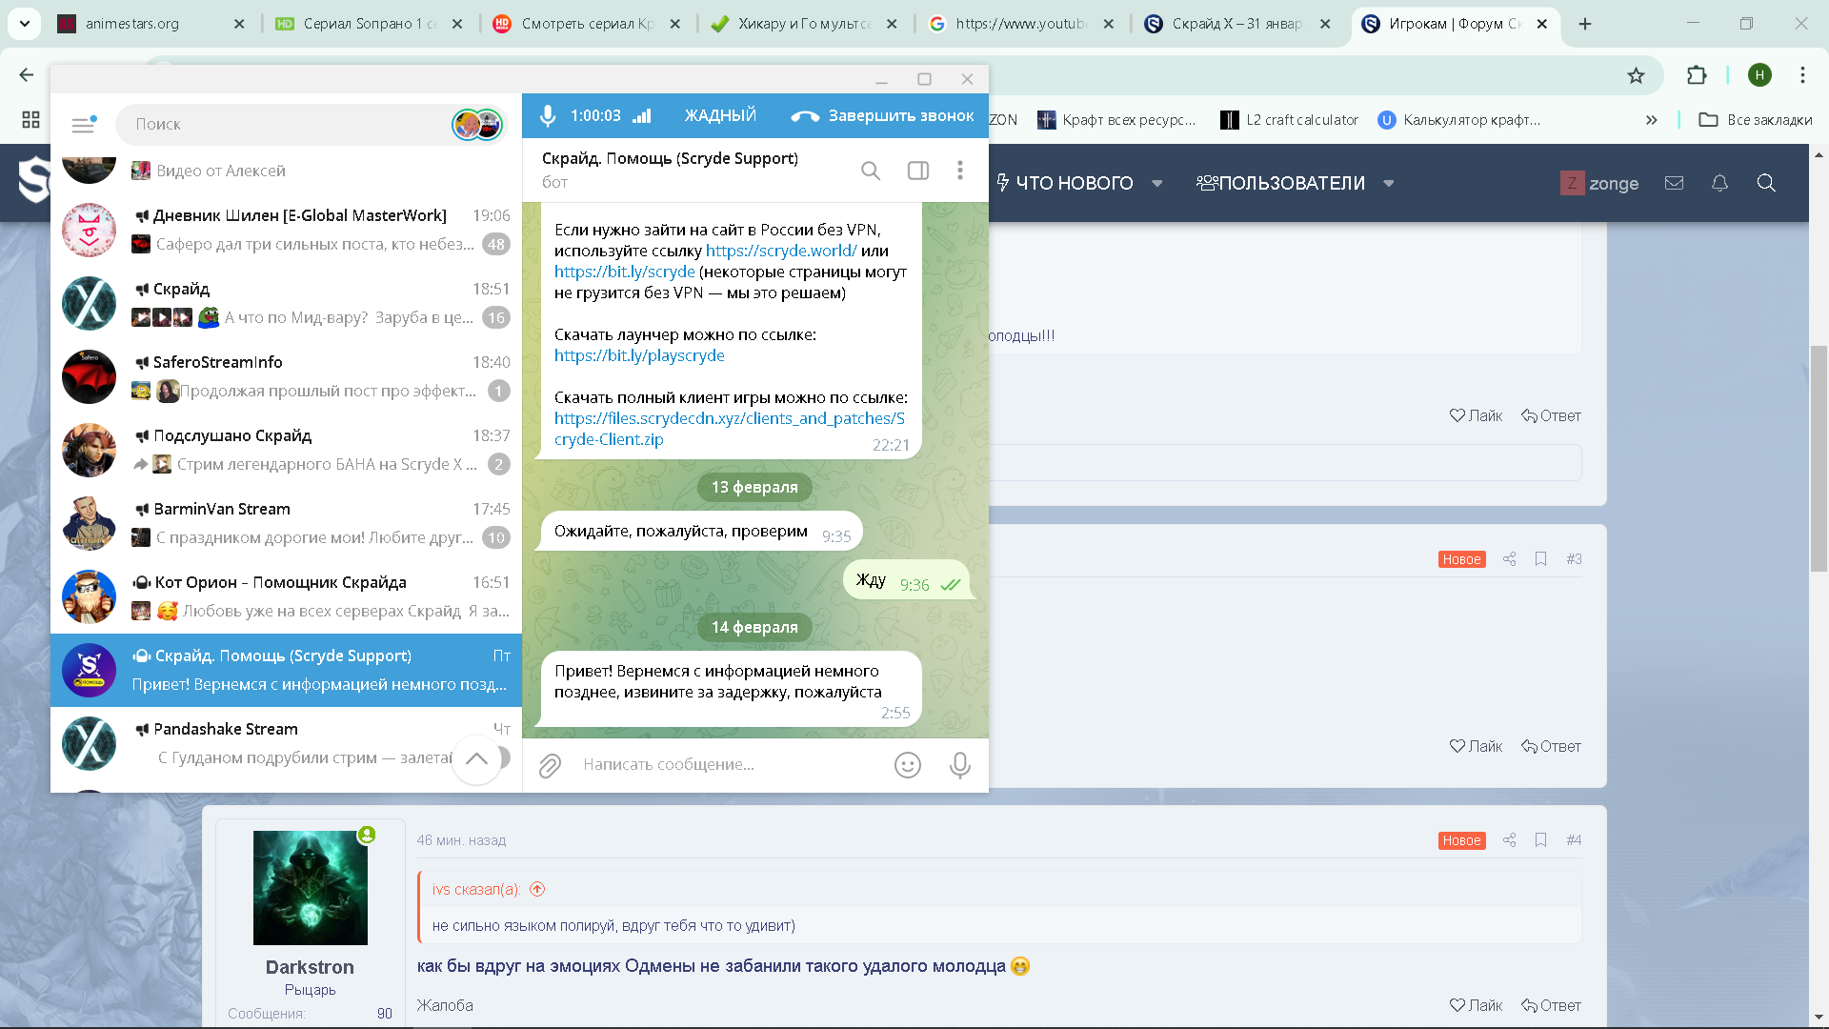1829x1029 pixels.
Task: Expand ЧТО НОВОГО dropdown arrow
Action: pos(1156,184)
